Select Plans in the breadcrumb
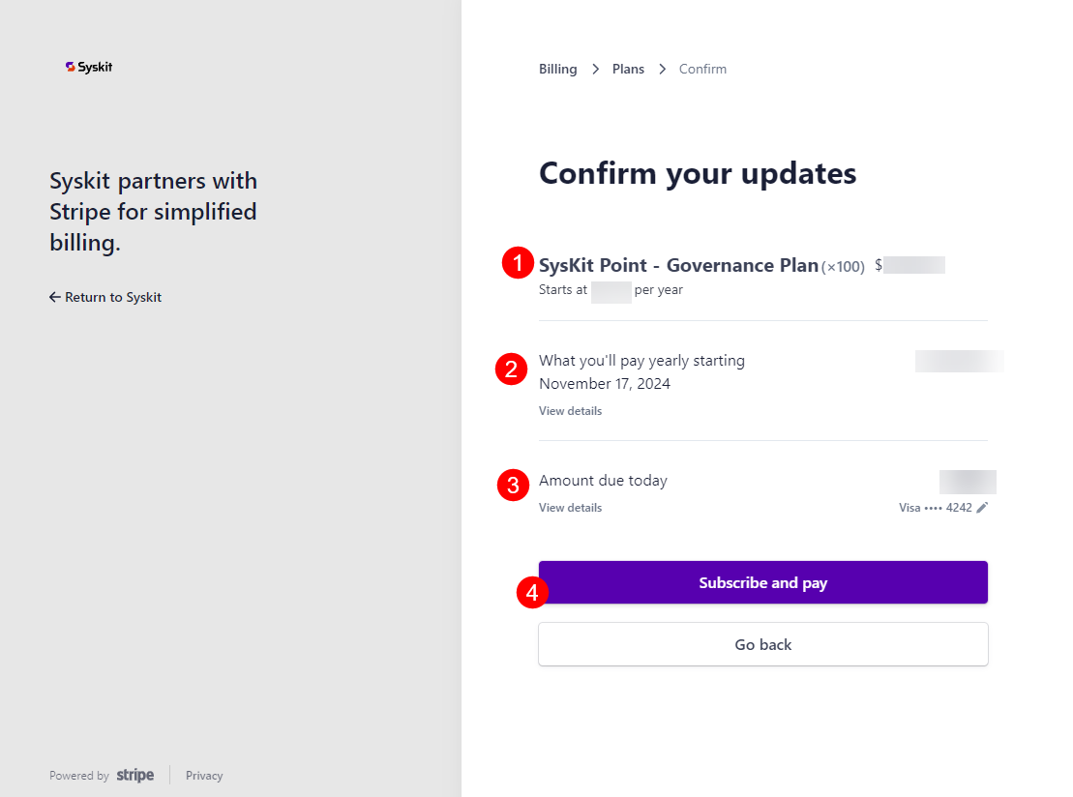 coord(628,69)
